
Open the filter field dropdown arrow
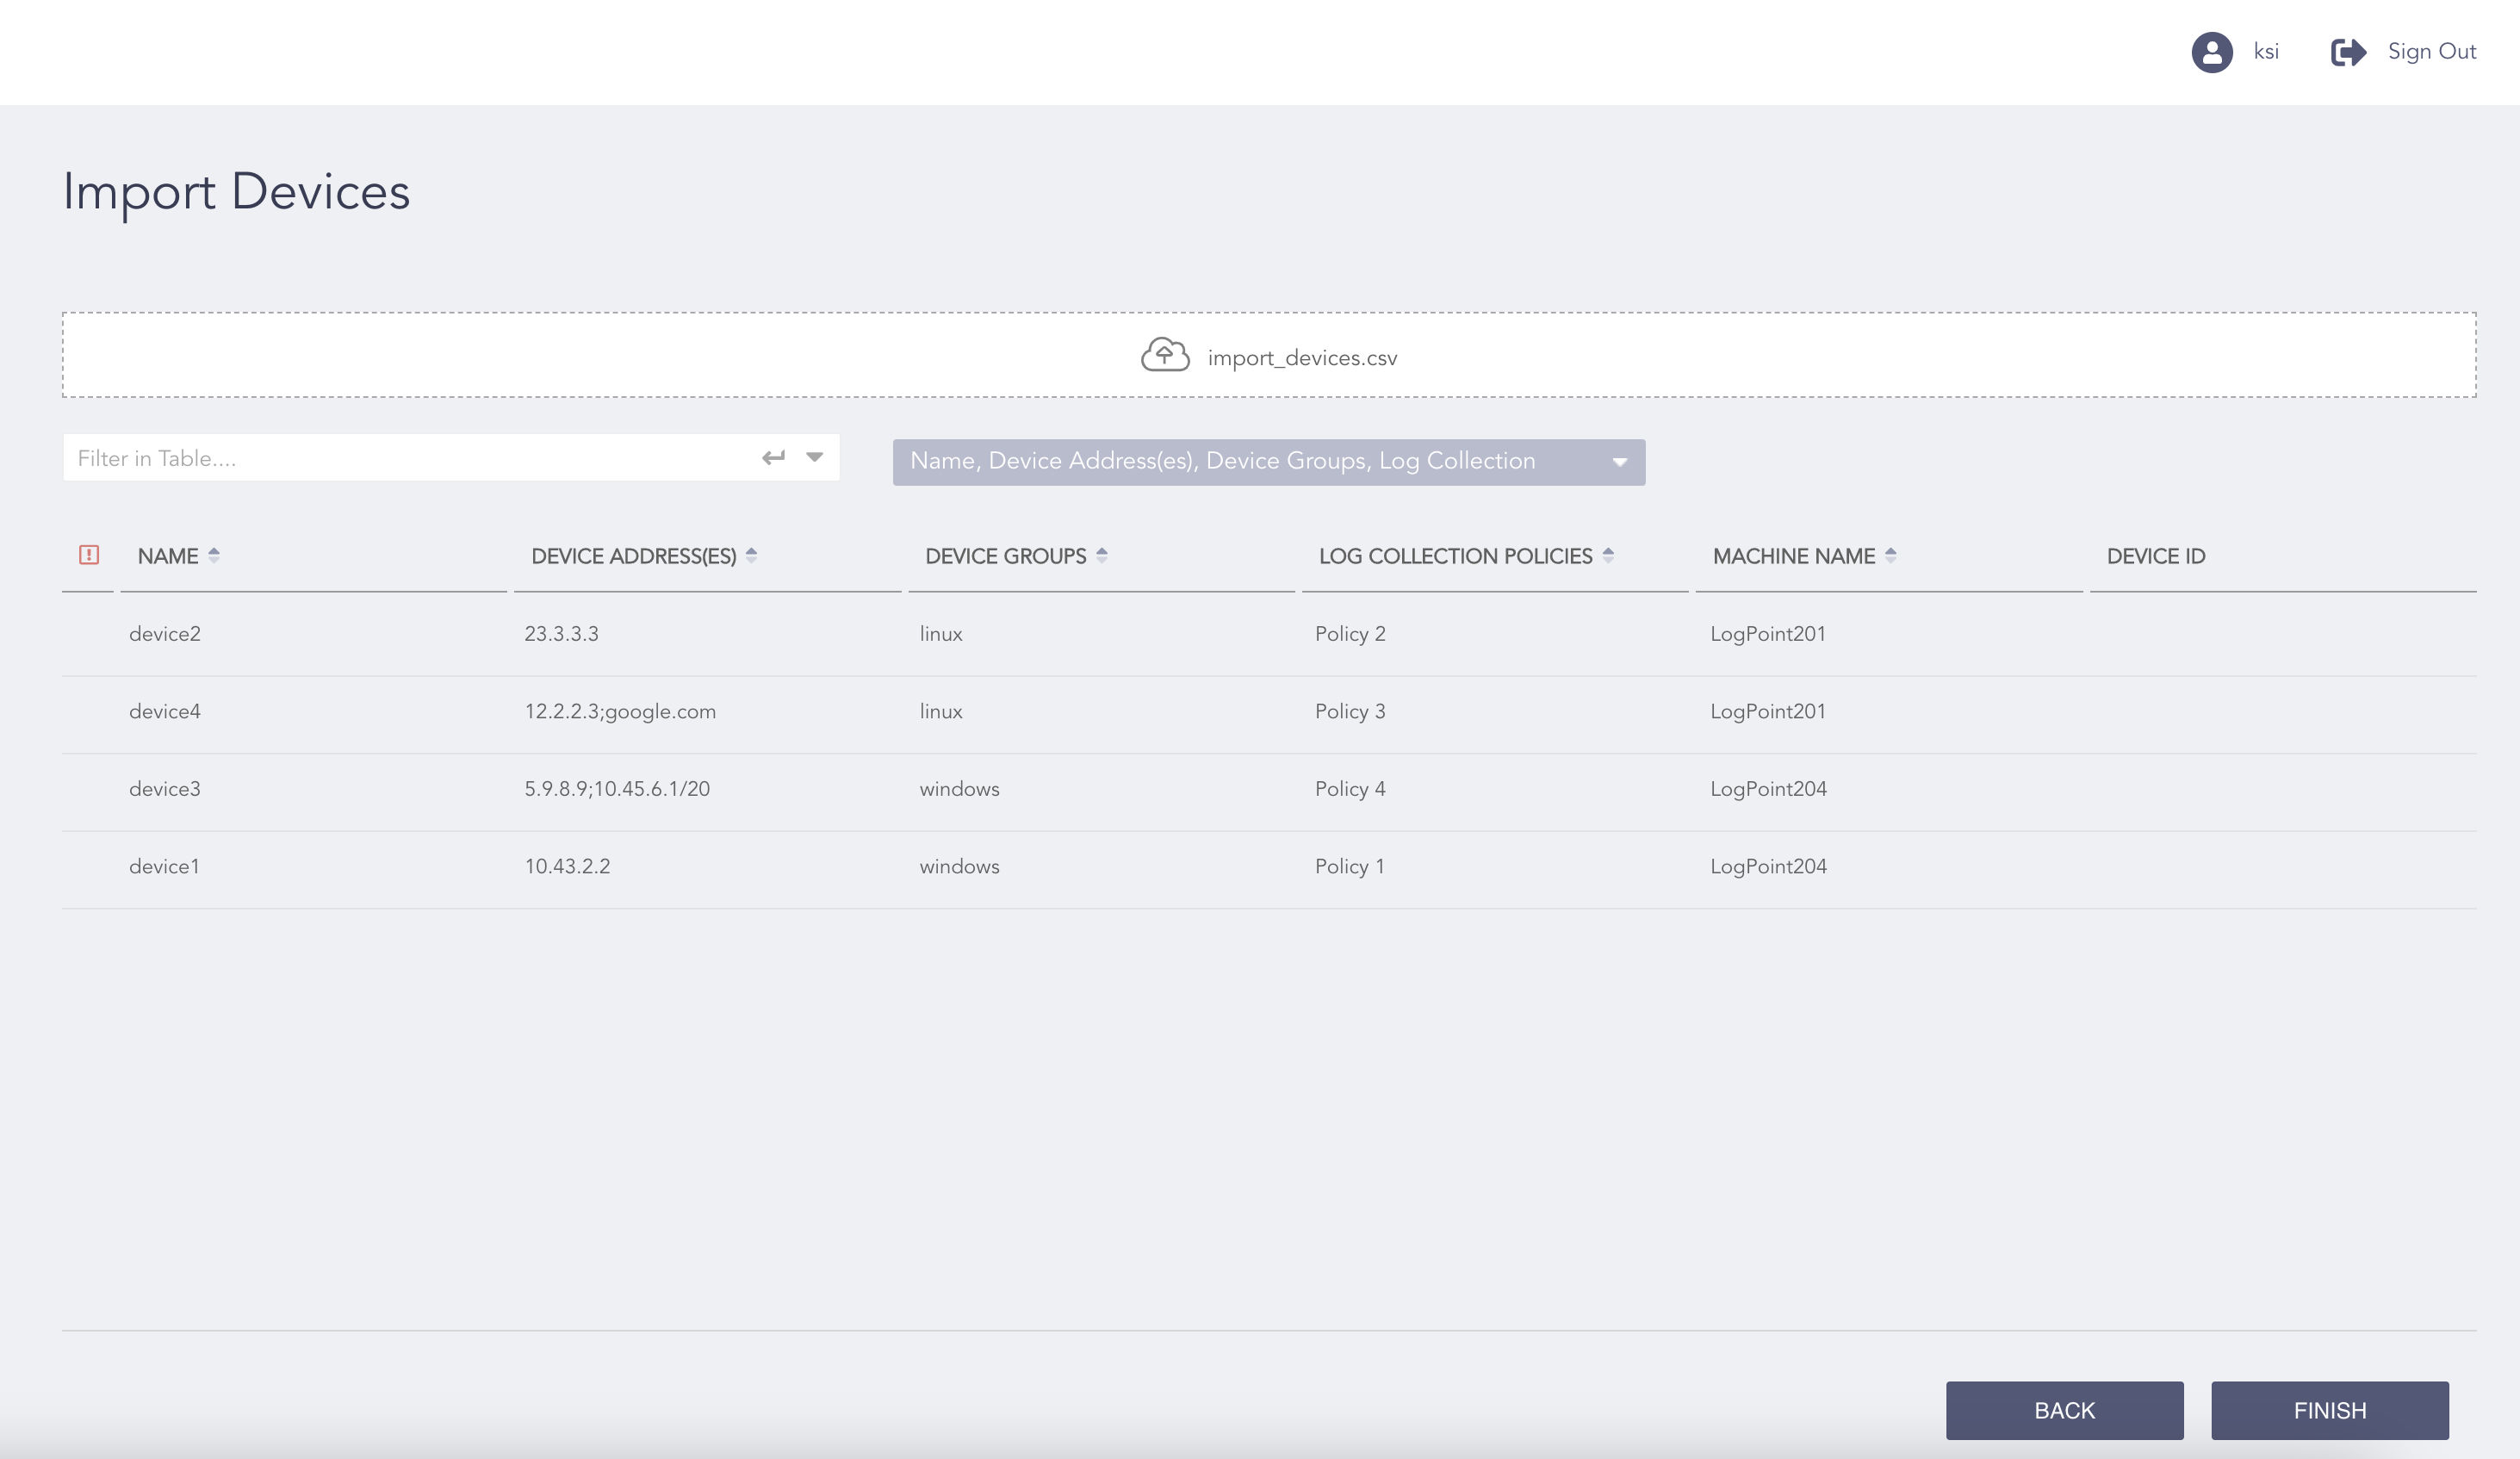pyautogui.click(x=815, y=457)
